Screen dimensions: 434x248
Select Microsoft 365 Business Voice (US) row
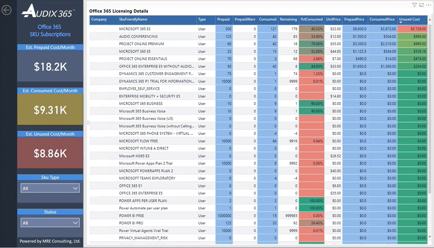tap(146, 119)
